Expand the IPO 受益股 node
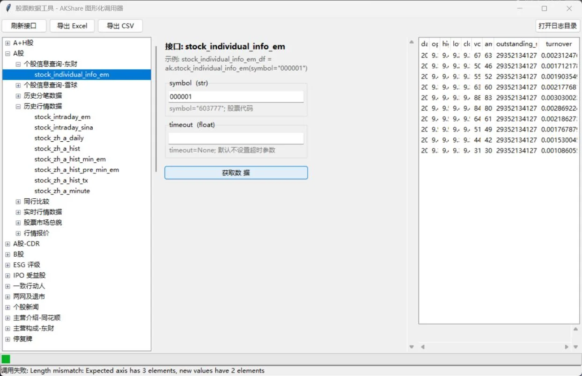This screenshot has width=582, height=376. [7, 275]
